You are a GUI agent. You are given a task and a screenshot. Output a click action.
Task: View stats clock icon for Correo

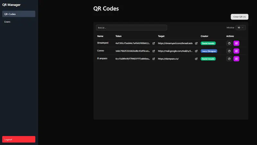[x=229, y=51]
